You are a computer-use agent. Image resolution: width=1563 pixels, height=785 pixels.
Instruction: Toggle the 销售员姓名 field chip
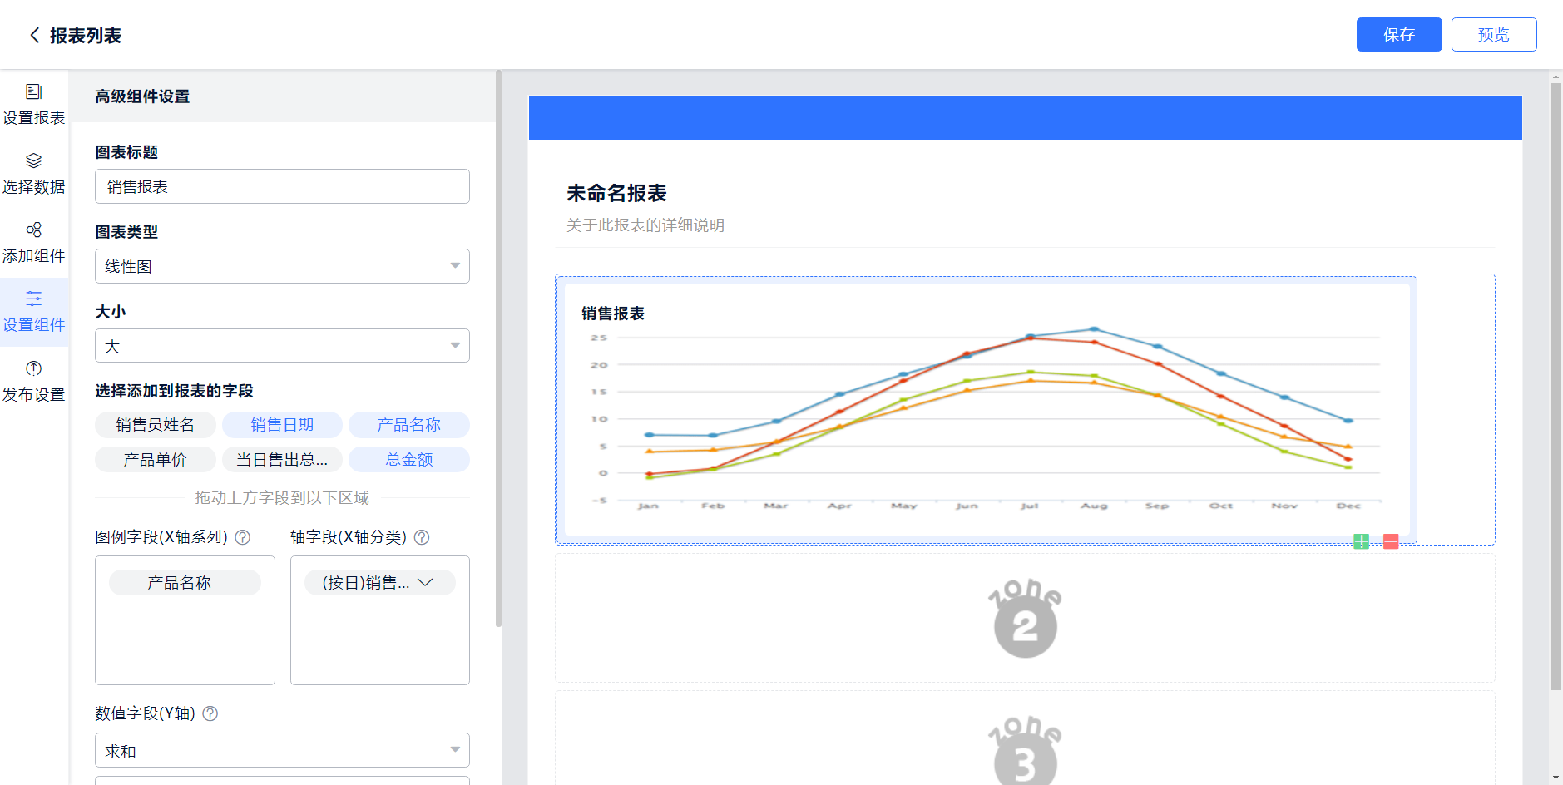[x=155, y=425]
